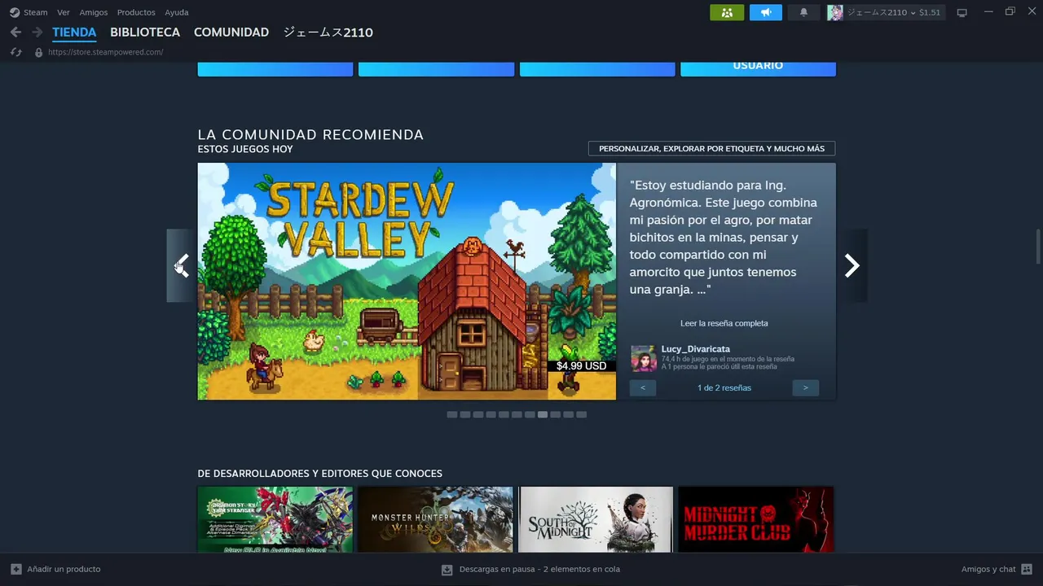Select the last carousel page dot
This screenshot has height=586, width=1043.
pos(582,414)
